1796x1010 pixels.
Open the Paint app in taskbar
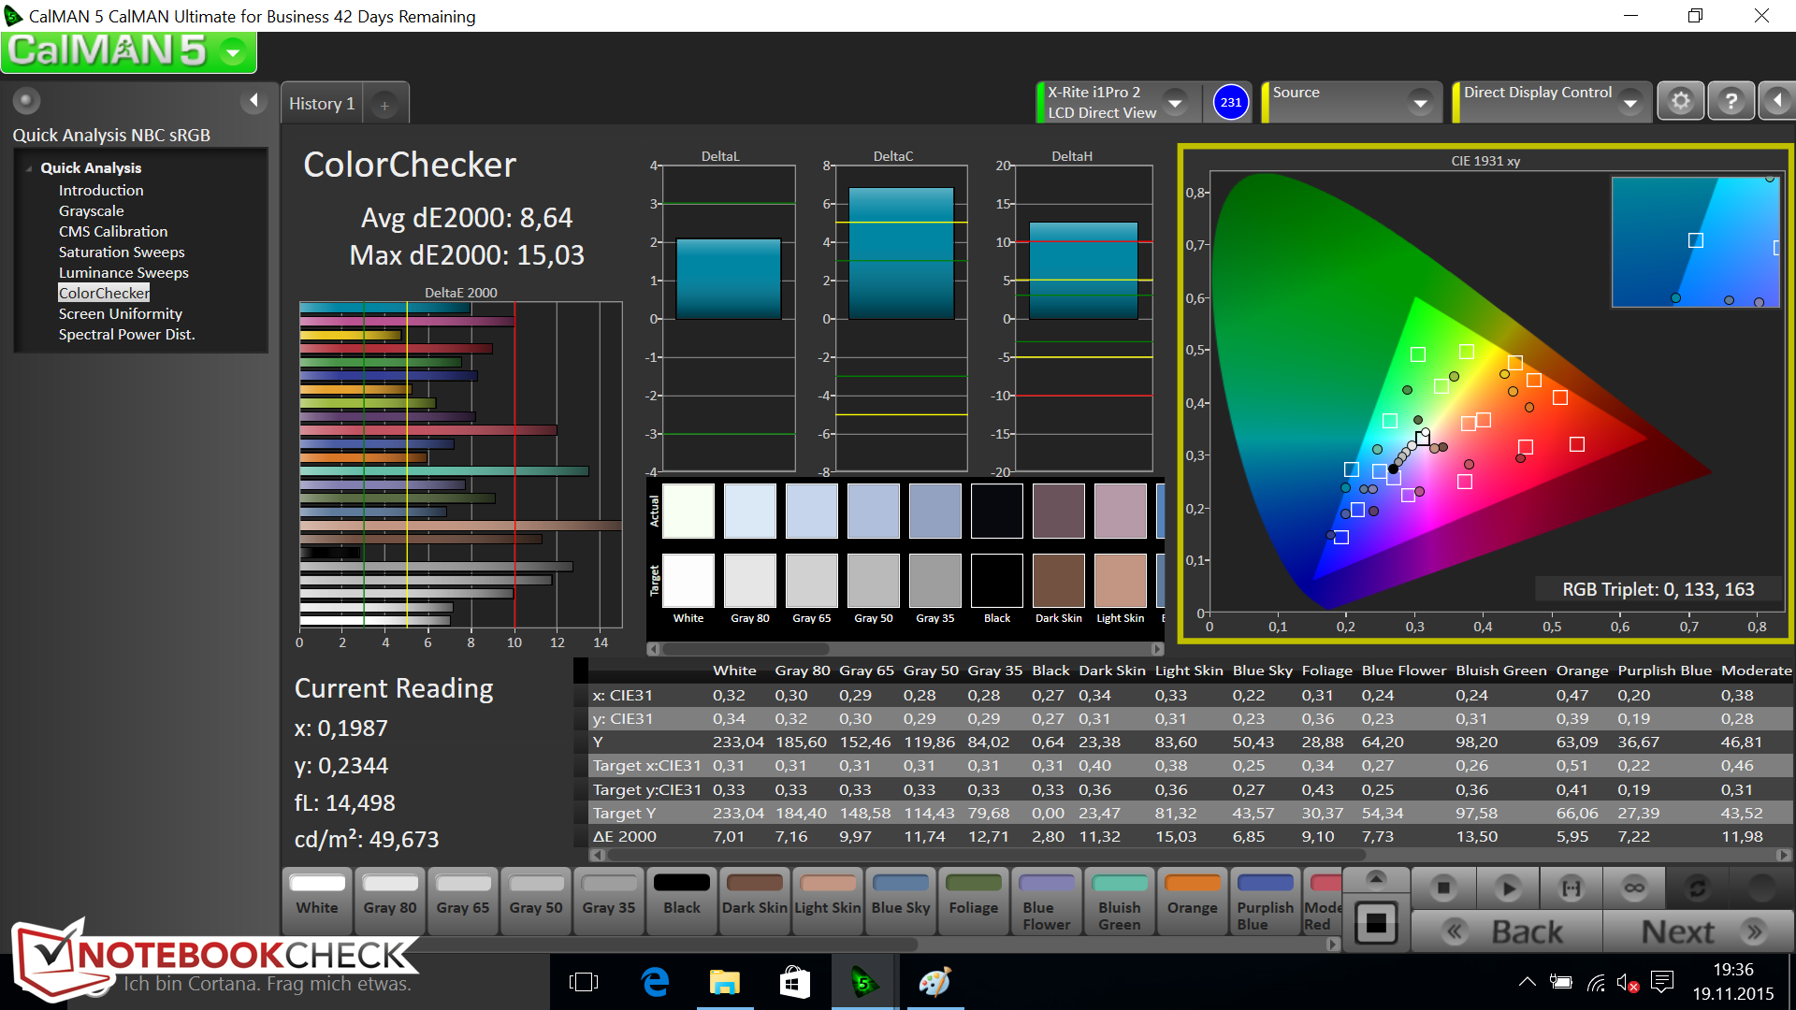934,982
